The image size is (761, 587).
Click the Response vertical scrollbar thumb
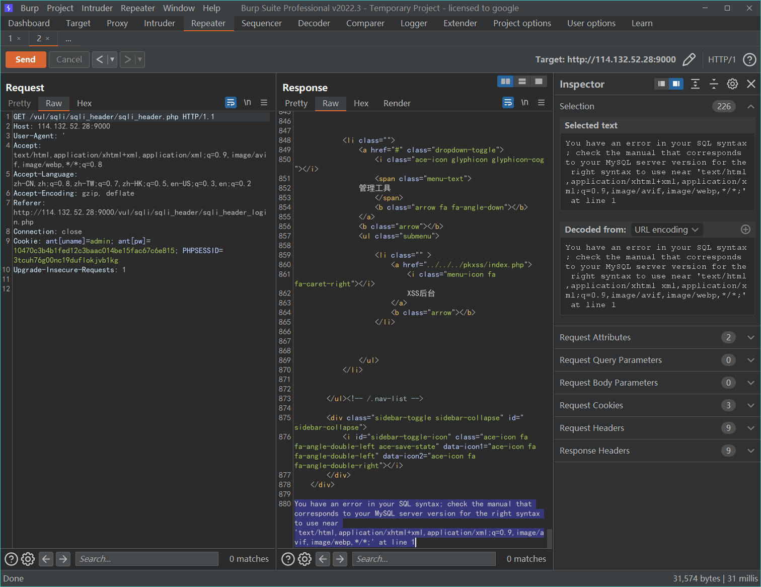(550, 538)
